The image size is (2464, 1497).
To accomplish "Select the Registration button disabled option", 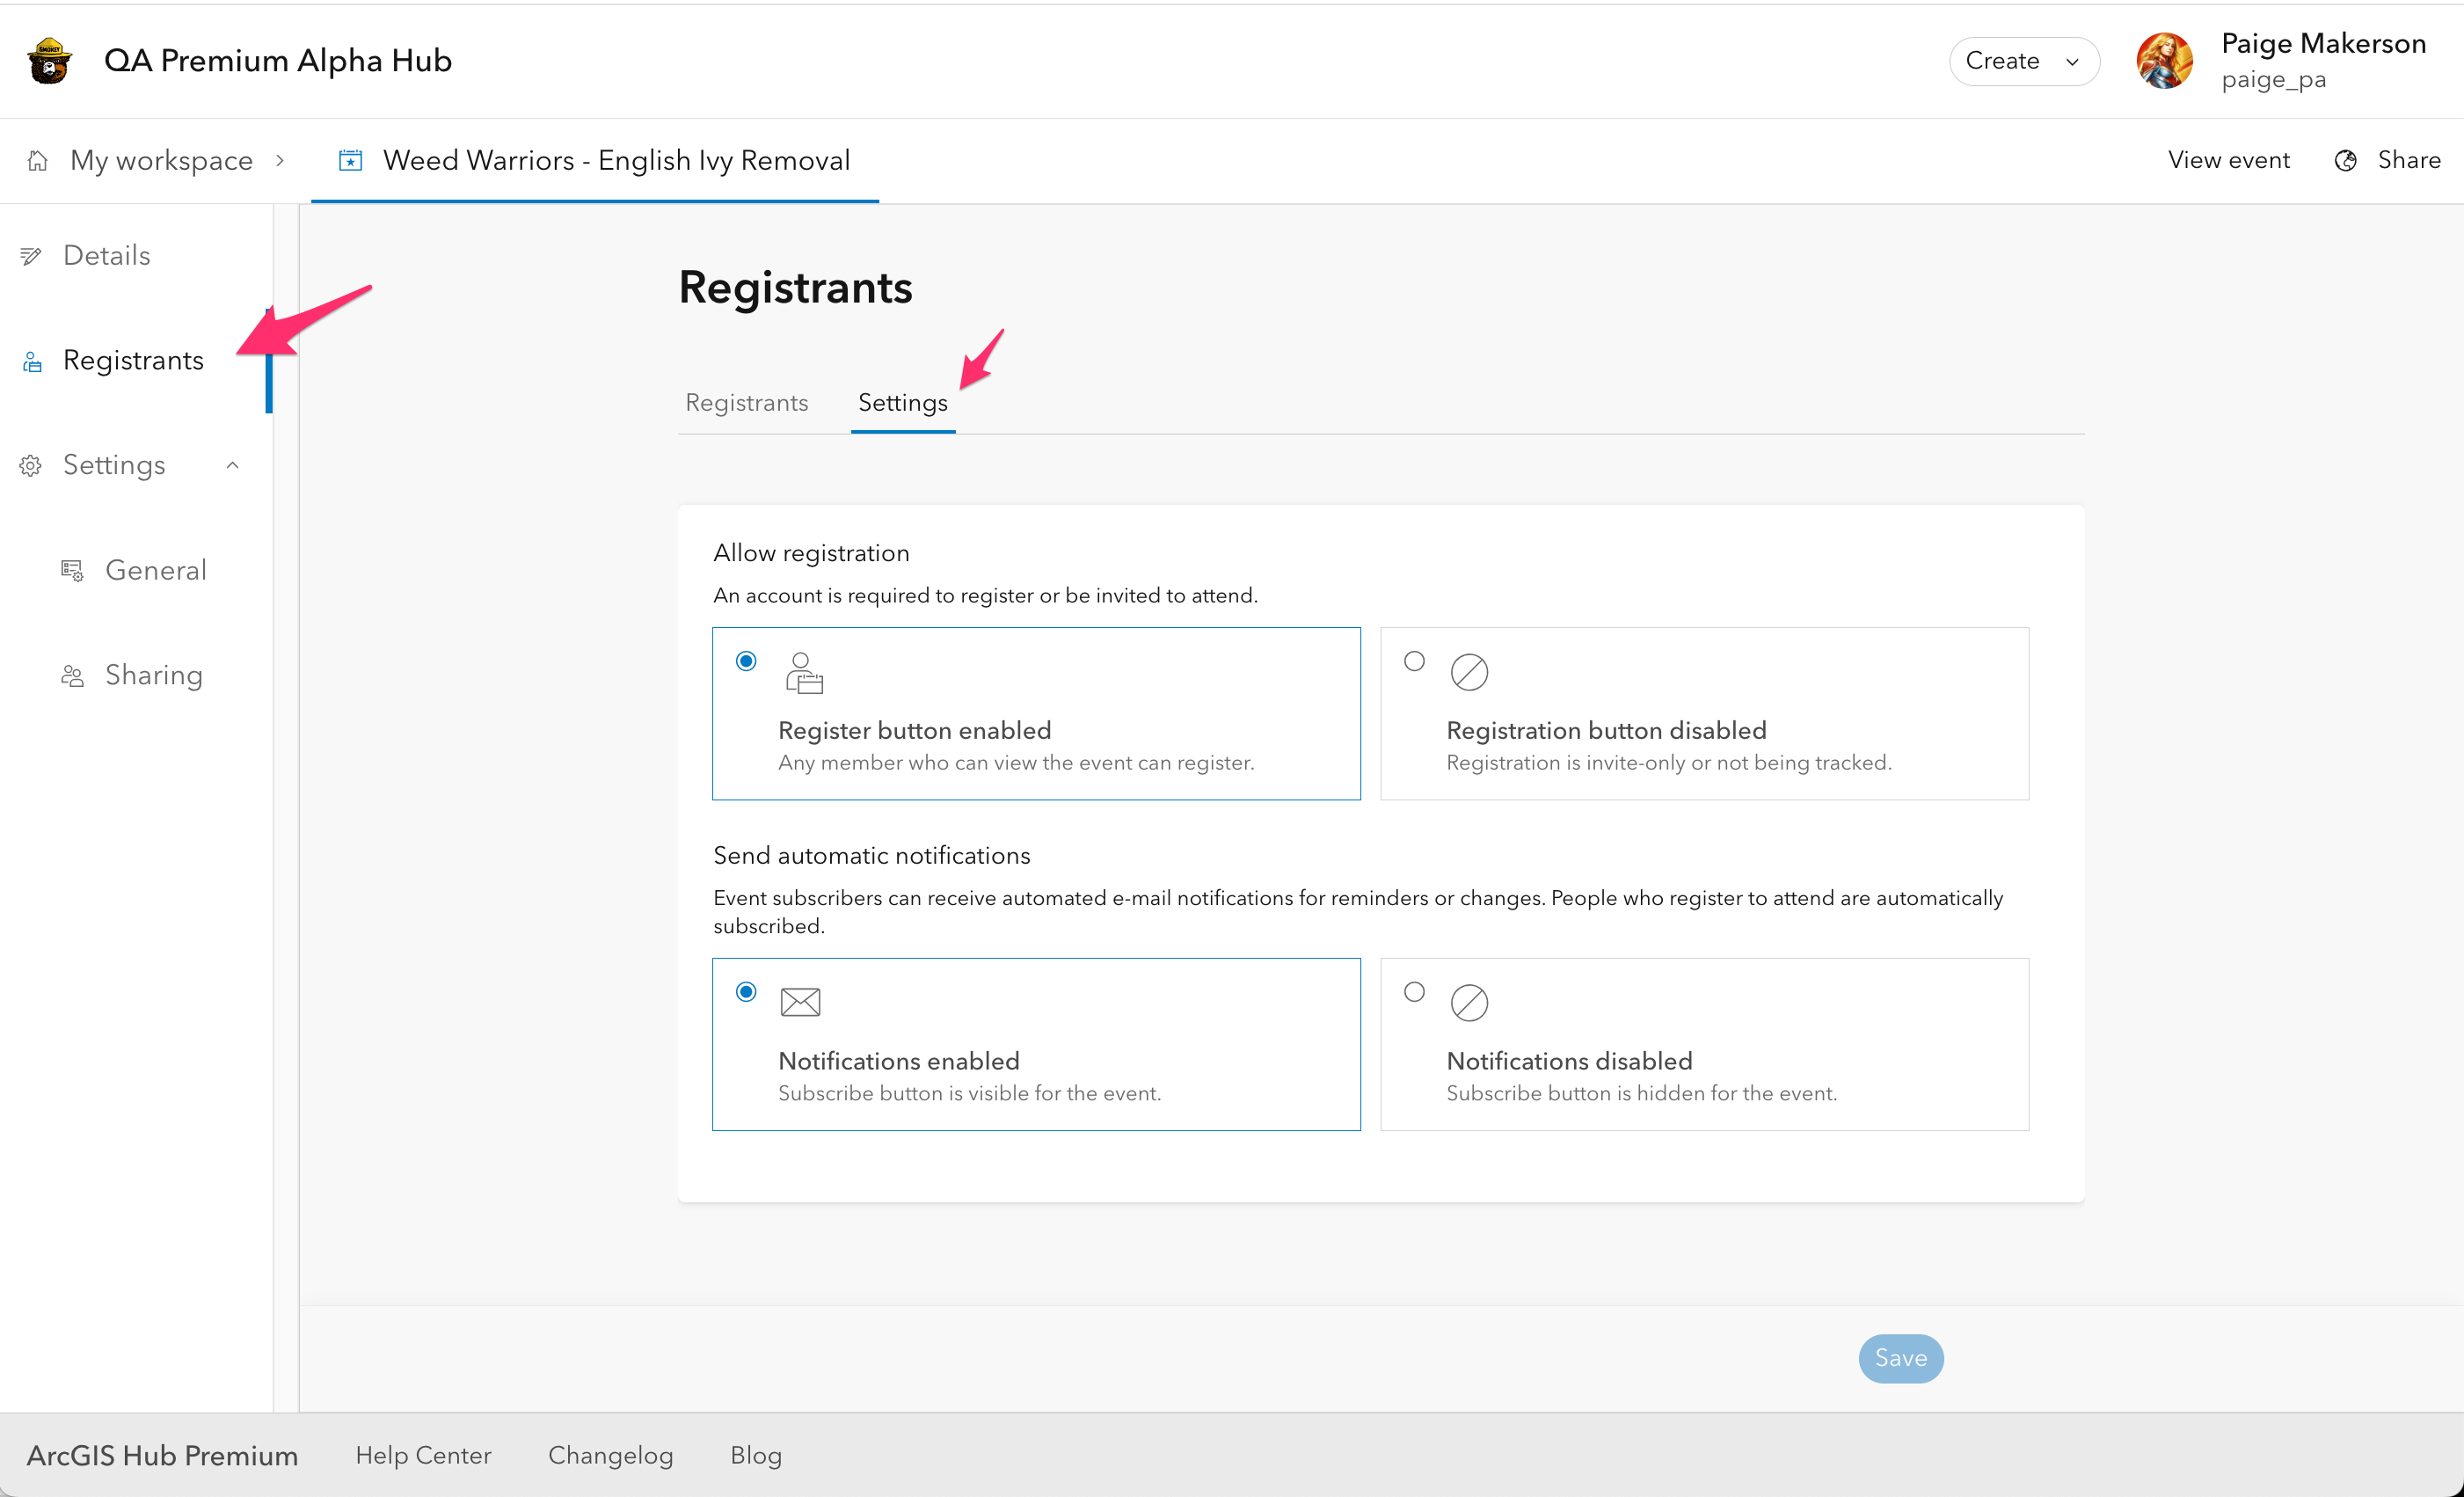I will (x=1414, y=661).
